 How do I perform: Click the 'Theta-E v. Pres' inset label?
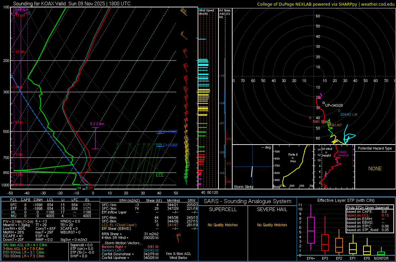pos(293,158)
